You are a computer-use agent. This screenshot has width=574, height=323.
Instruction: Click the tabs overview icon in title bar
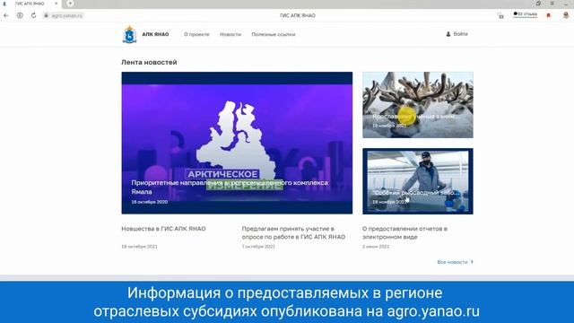pos(538,4)
